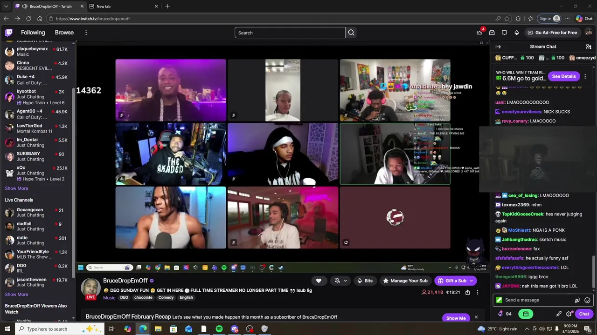Open the chat community users icon

(589, 47)
